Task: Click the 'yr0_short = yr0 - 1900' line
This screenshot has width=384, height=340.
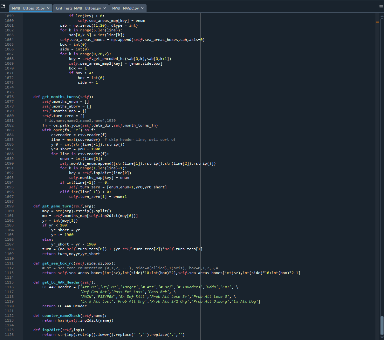Action: coord(76,149)
